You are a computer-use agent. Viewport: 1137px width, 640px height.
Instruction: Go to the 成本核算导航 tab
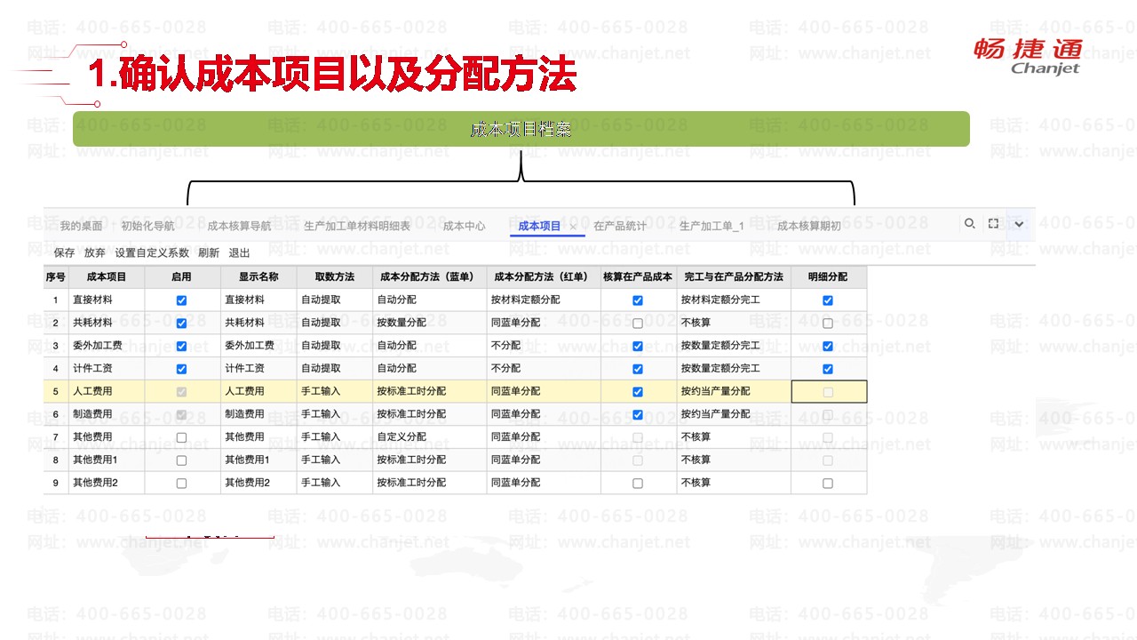pyautogui.click(x=239, y=226)
